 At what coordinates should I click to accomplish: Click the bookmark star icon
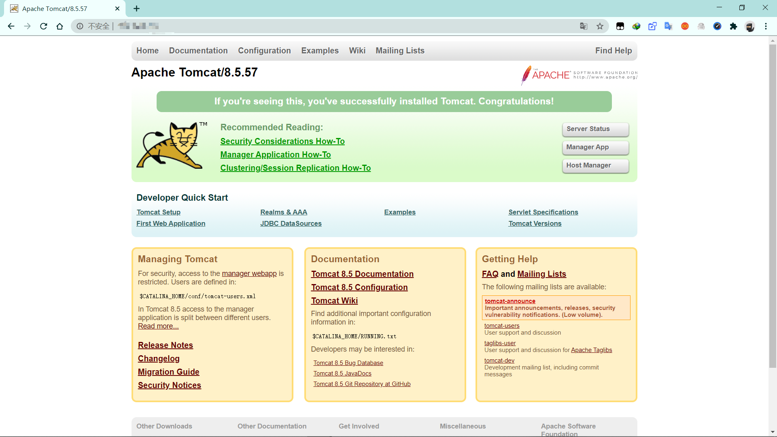pyautogui.click(x=600, y=26)
